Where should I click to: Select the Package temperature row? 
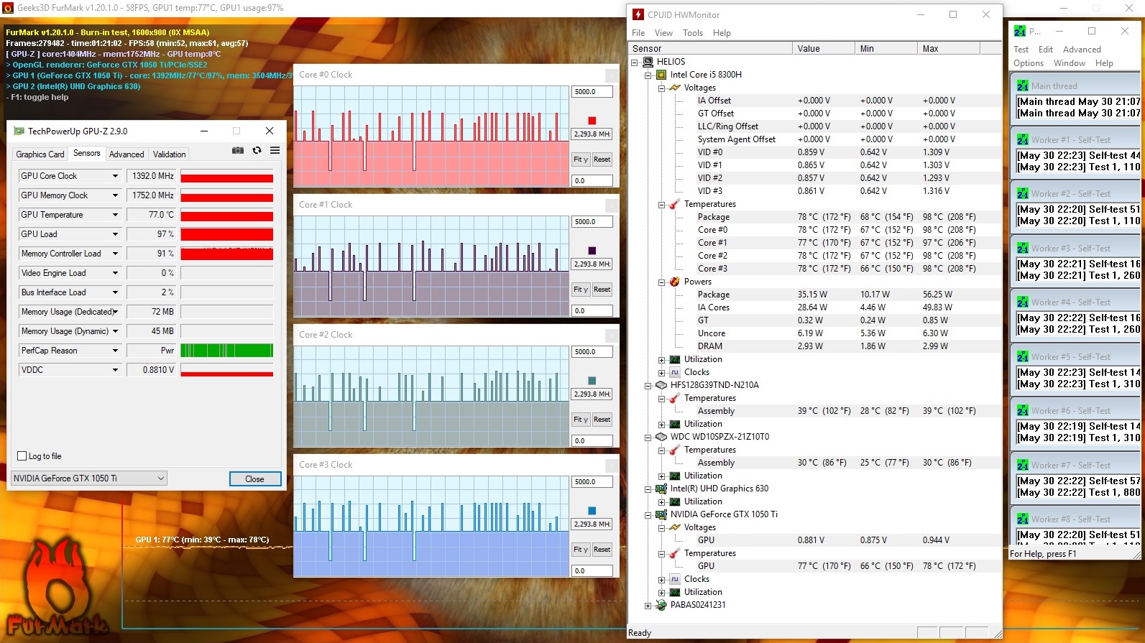coord(814,217)
